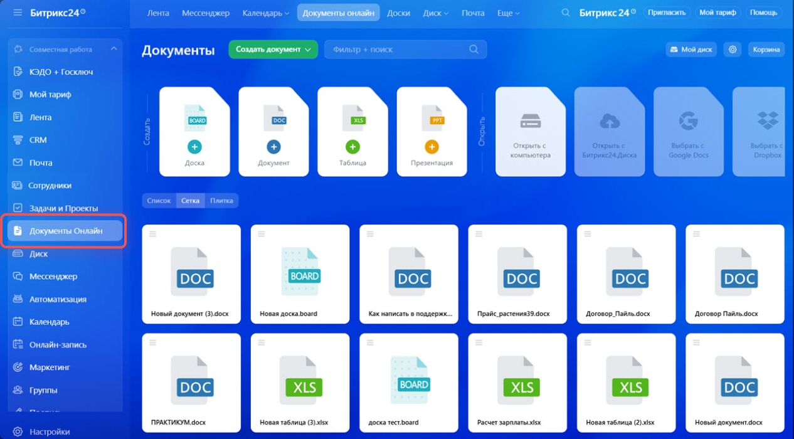This screenshot has width=794, height=439.
Task: Open the Новый документ.docx thumbnail
Action: 735,383
